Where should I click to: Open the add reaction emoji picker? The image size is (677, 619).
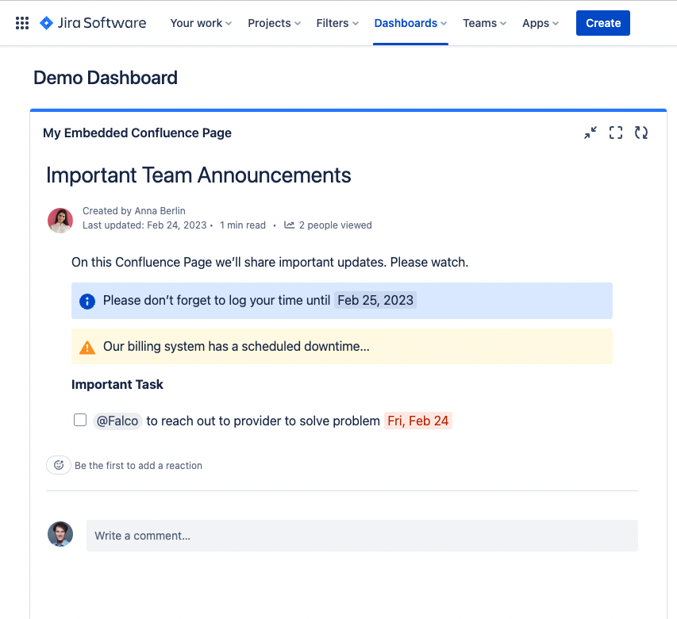point(58,465)
